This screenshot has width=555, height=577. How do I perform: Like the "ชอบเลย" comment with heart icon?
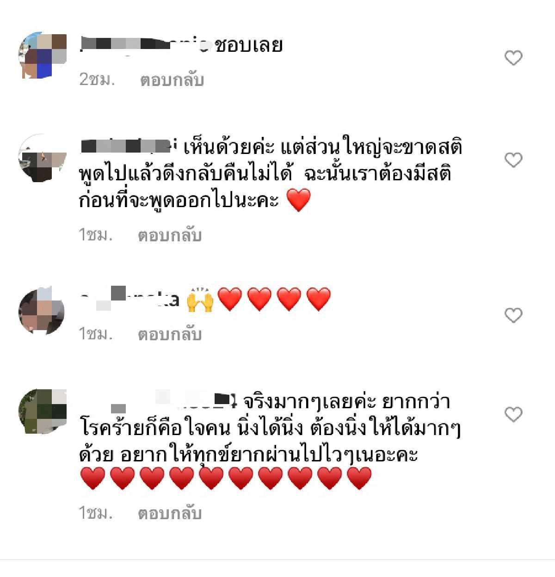(513, 58)
